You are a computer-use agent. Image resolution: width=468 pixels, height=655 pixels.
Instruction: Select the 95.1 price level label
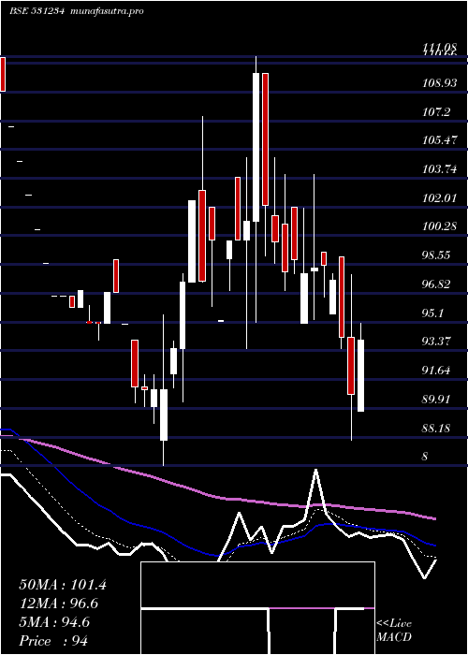click(432, 313)
